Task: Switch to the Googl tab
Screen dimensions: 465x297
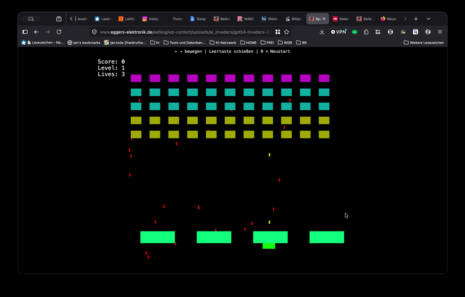Action: click(198, 19)
